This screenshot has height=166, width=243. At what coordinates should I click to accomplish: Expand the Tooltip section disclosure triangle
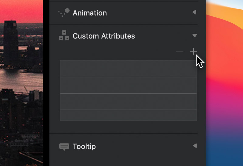coord(195,146)
